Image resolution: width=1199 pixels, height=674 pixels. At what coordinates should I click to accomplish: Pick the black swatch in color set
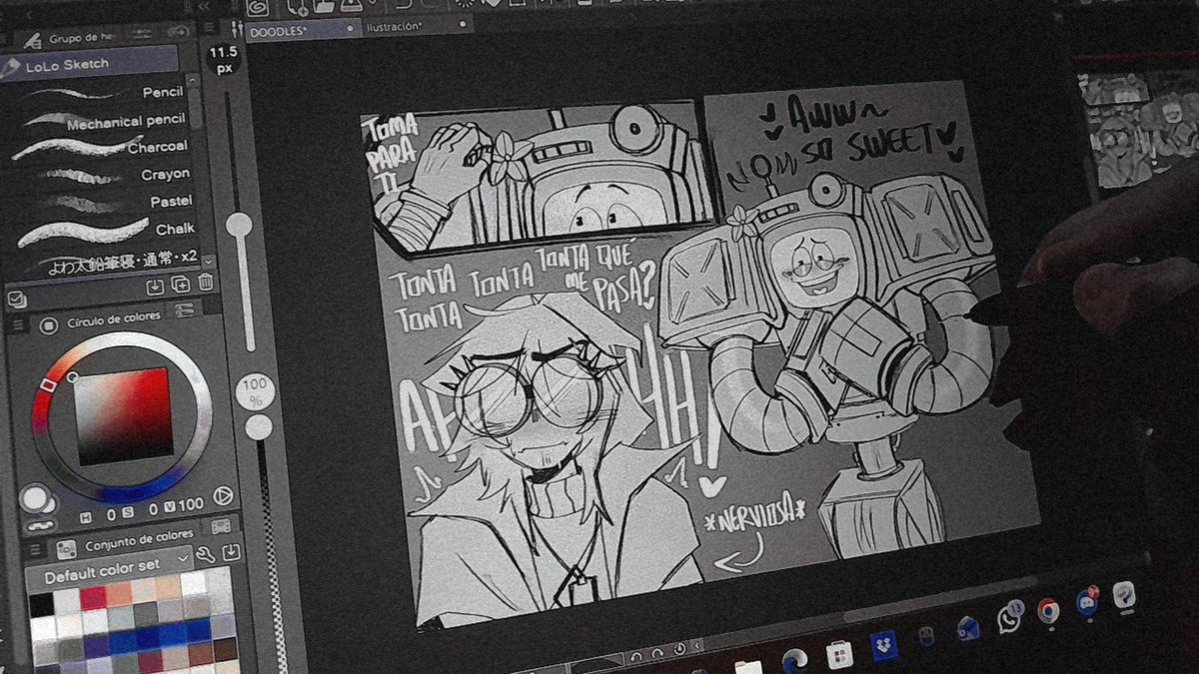[x=41, y=605]
